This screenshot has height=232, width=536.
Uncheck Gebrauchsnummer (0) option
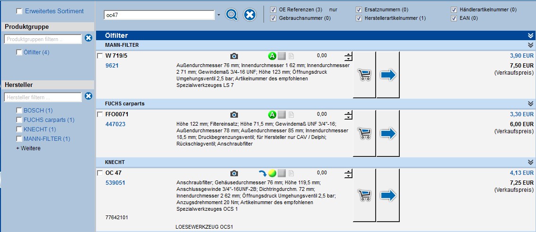pos(273,18)
